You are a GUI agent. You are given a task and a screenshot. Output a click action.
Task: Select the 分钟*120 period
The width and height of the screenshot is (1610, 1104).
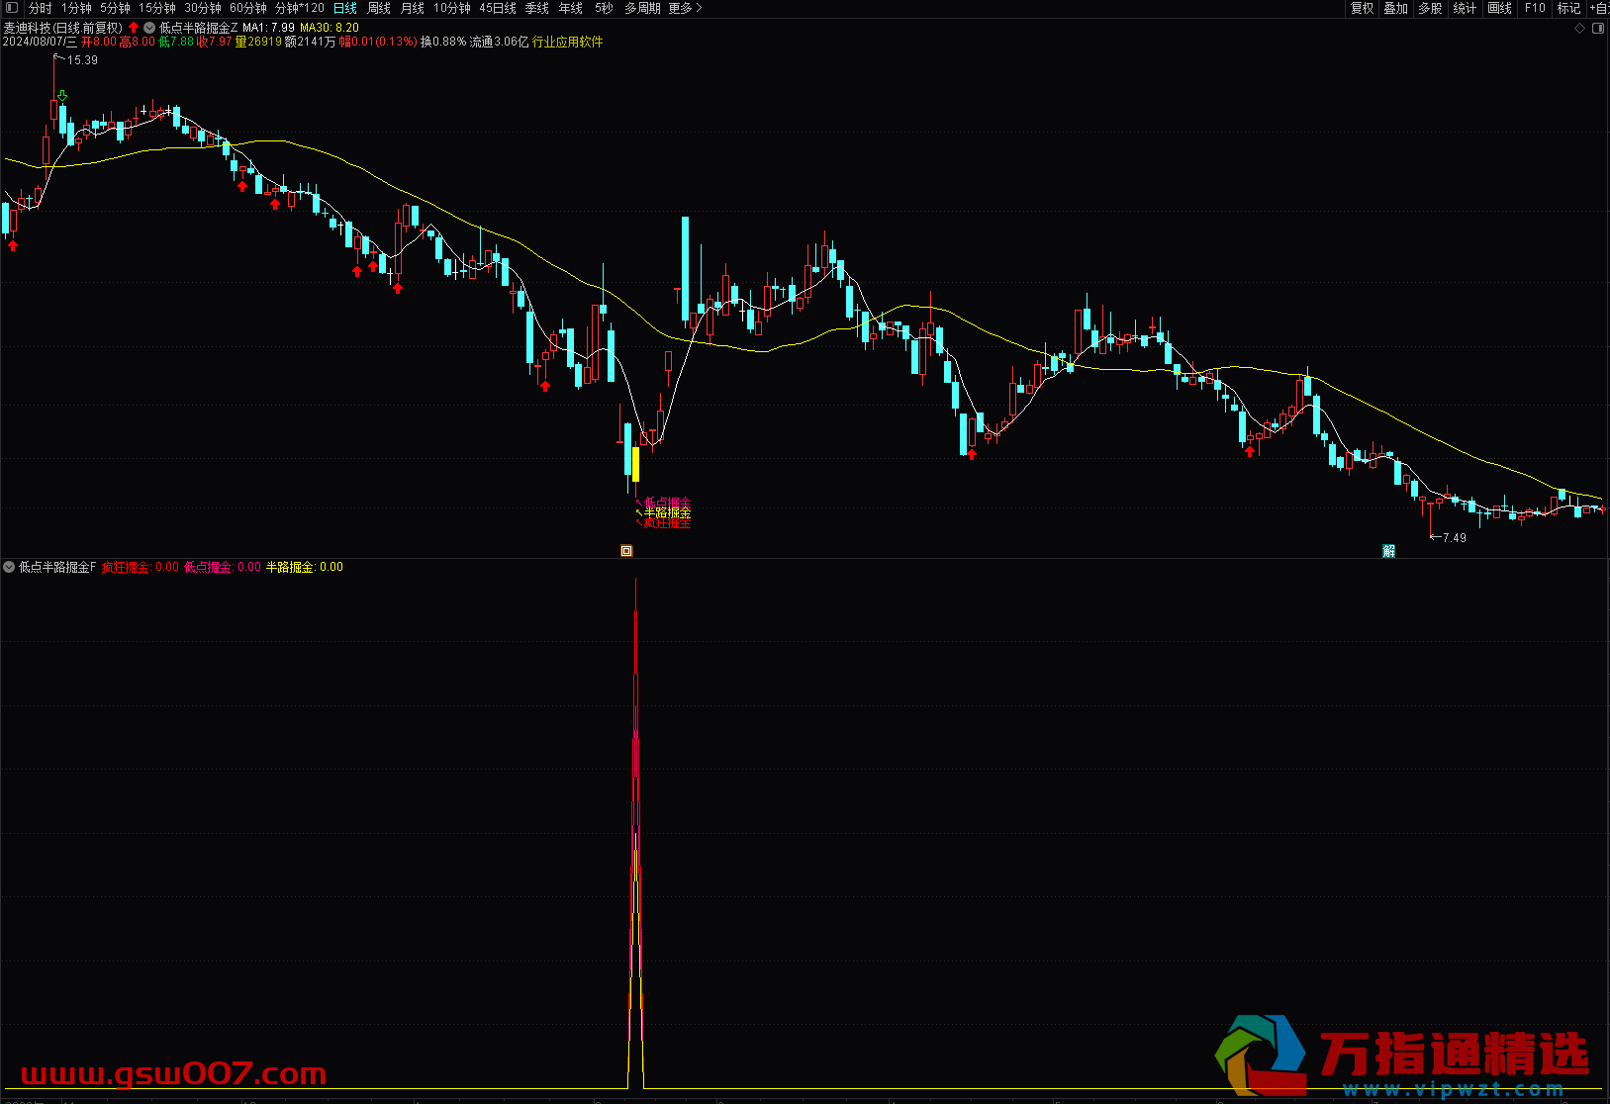point(300,8)
